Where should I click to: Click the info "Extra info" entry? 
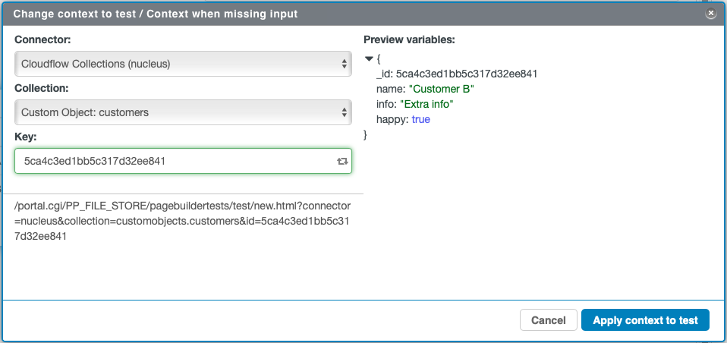pyautogui.click(x=414, y=104)
